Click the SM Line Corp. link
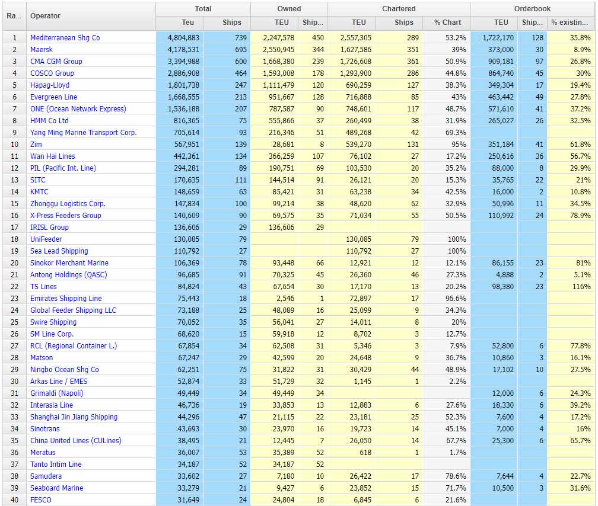The width and height of the screenshot is (598, 506). 52,334
